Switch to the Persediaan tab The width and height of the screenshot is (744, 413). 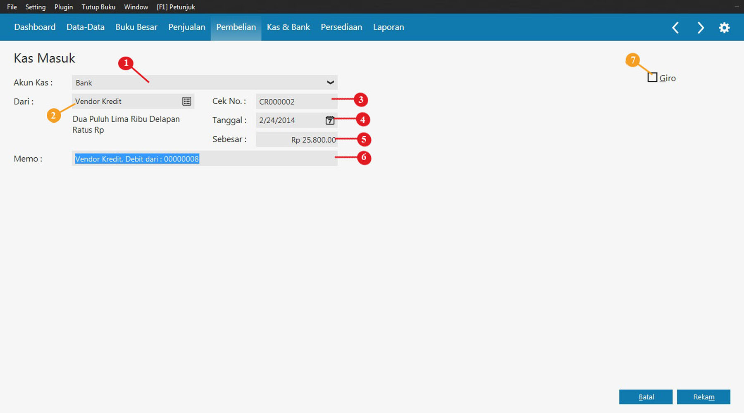click(x=341, y=27)
